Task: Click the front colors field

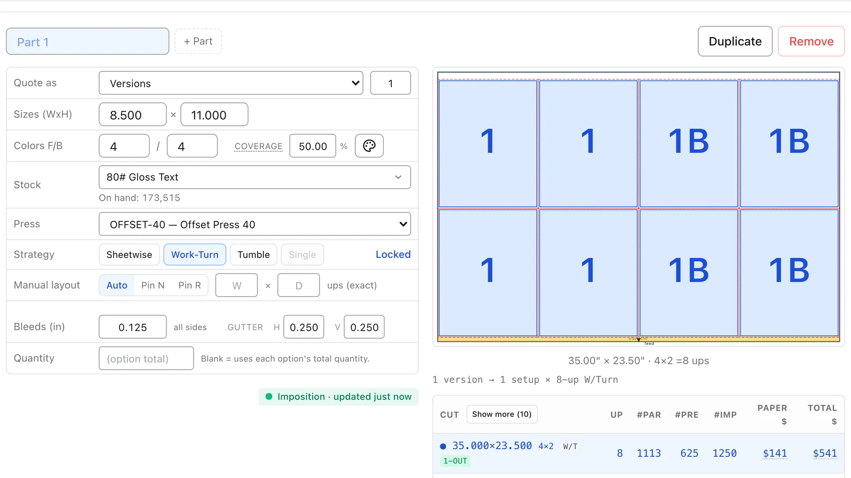Action: (x=124, y=146)
